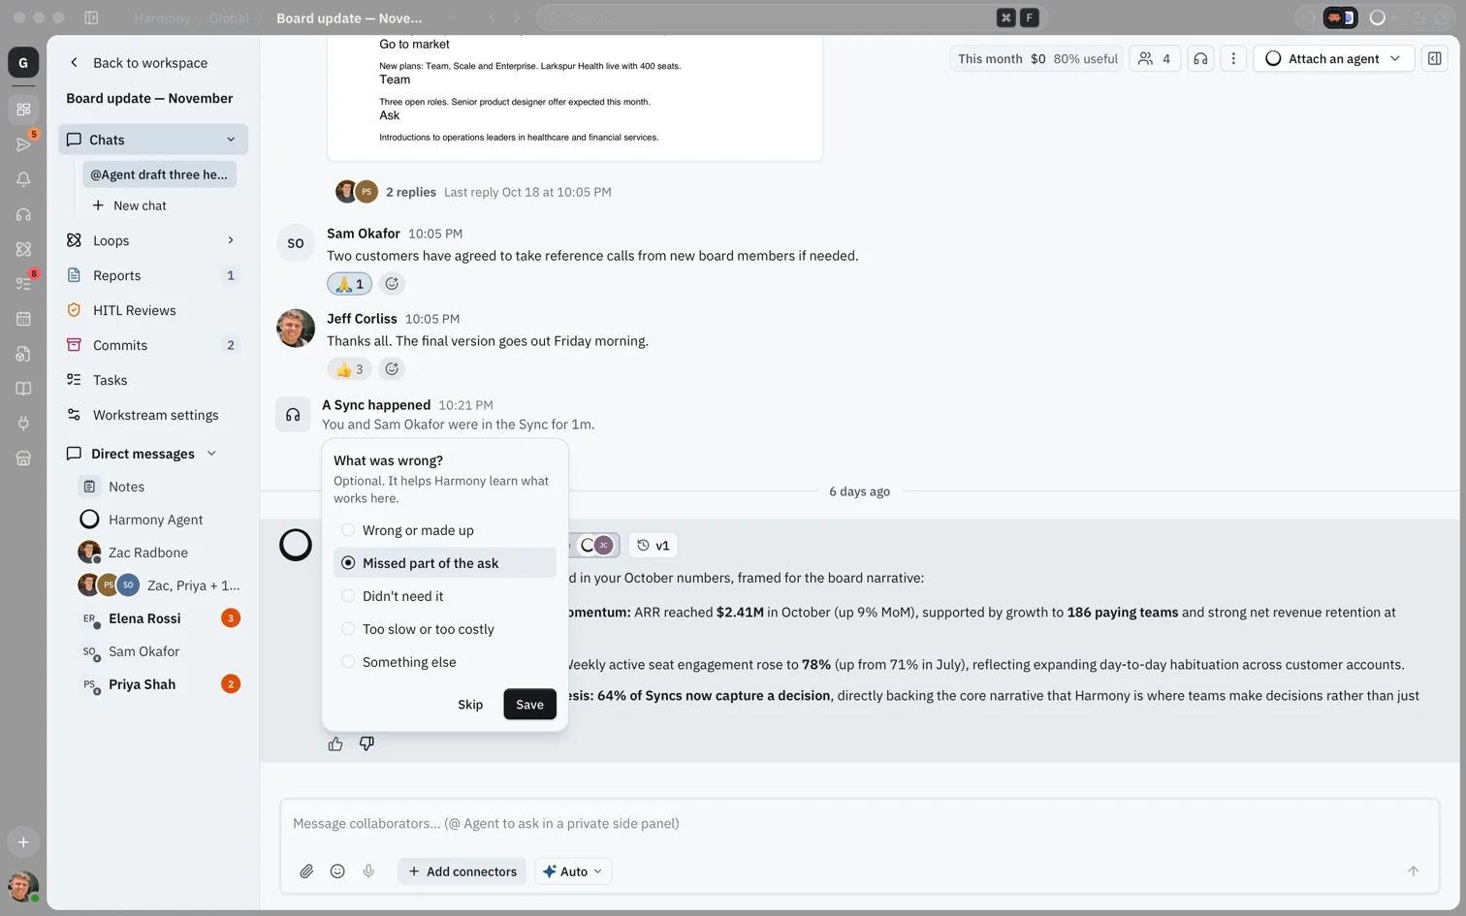
Task: Click the thumbs down feedback icon
Action: [x=366, y=743]
